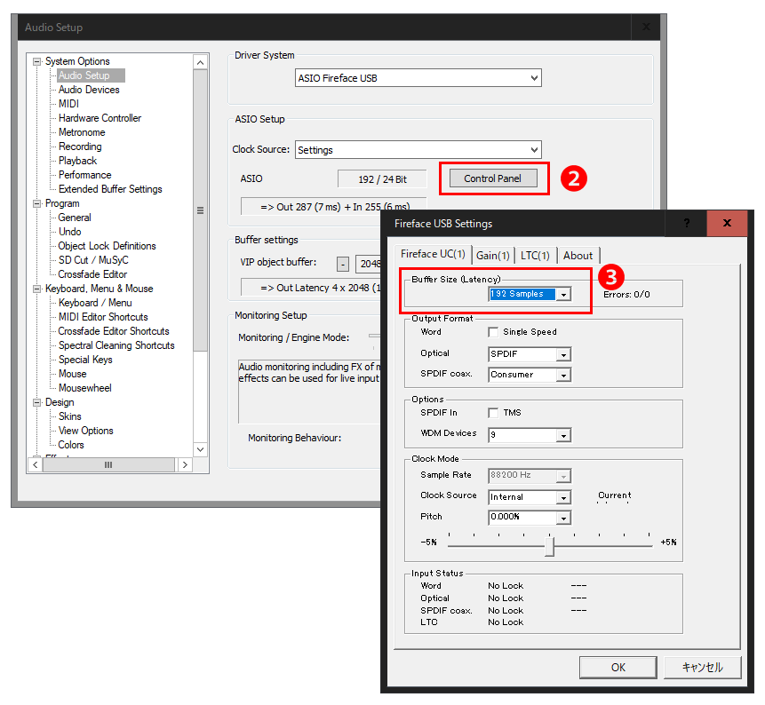Collapse the System Options tree node
765x705 pixels.
[37, 61]
